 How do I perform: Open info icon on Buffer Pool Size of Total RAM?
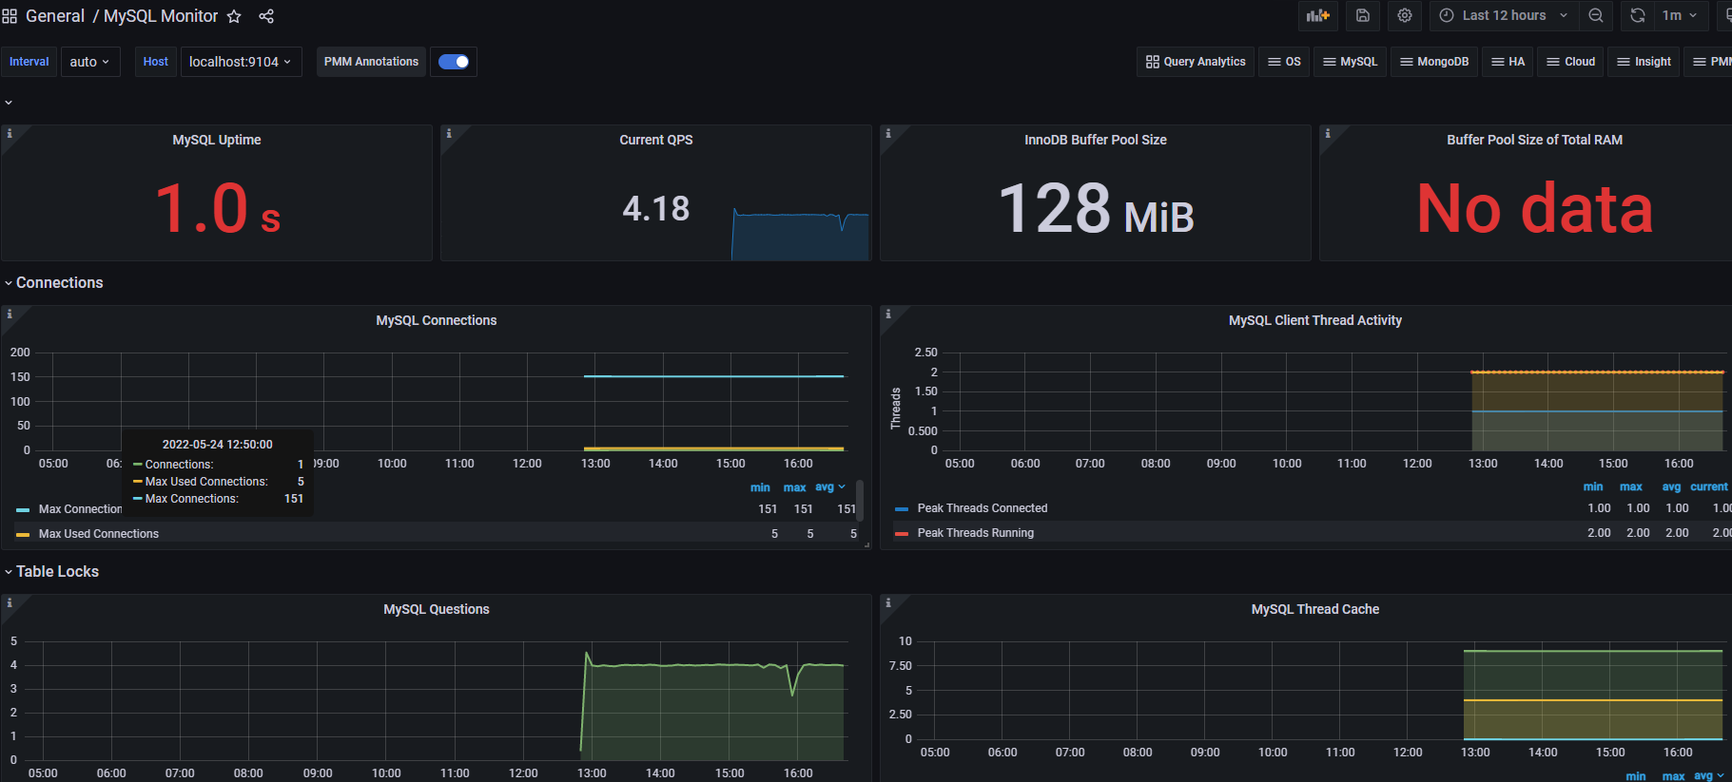click(x=1328, y=134)
